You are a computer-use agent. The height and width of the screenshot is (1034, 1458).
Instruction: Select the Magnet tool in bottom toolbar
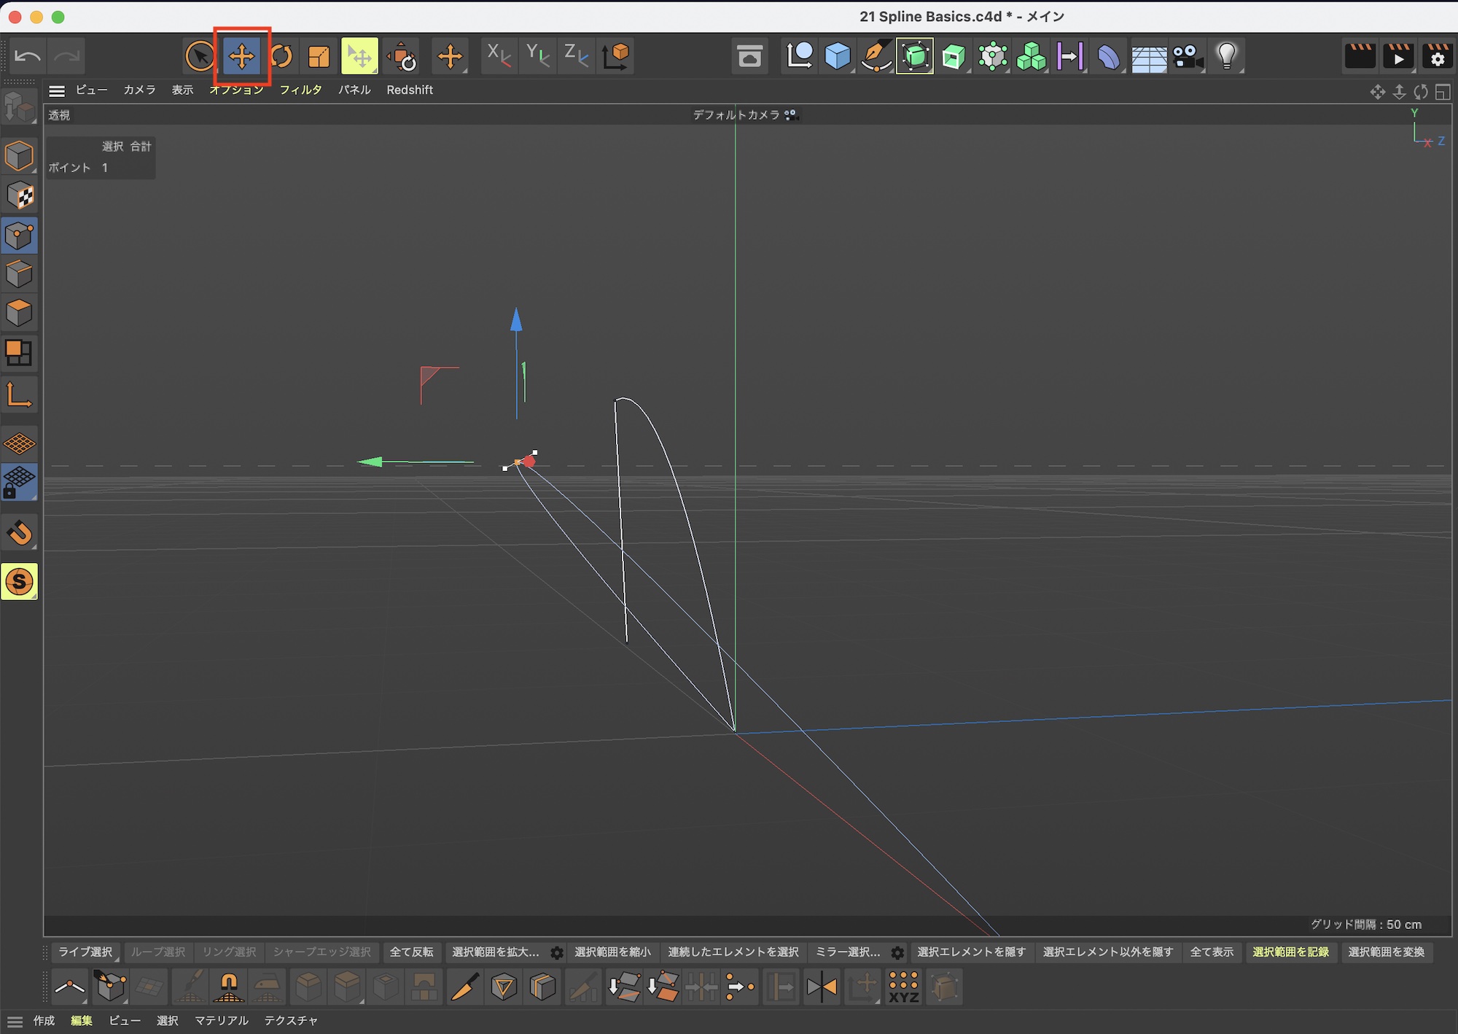(228, 987)
